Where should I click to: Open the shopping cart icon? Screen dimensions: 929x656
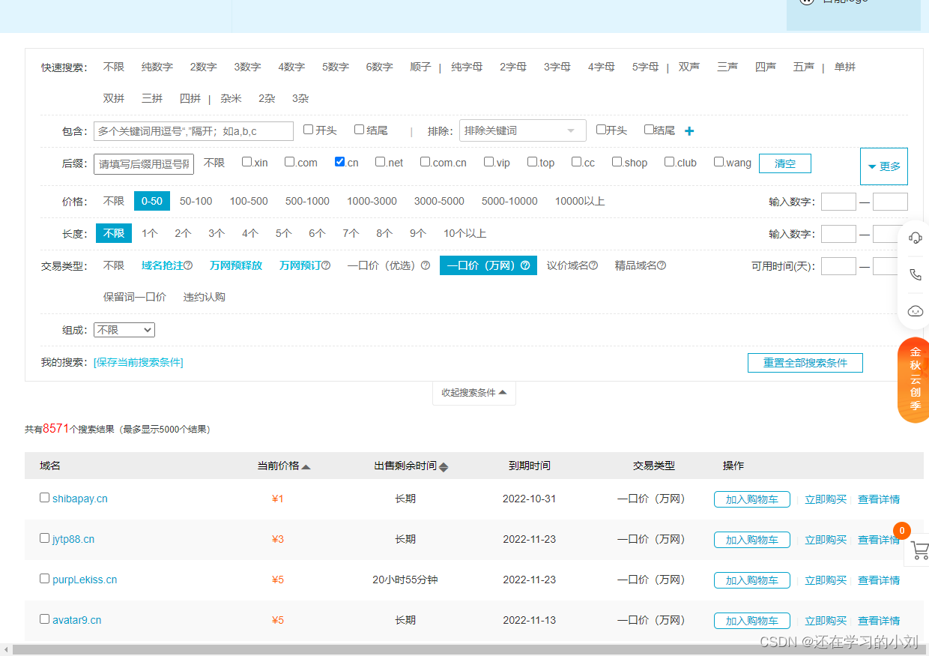[919, 552]
